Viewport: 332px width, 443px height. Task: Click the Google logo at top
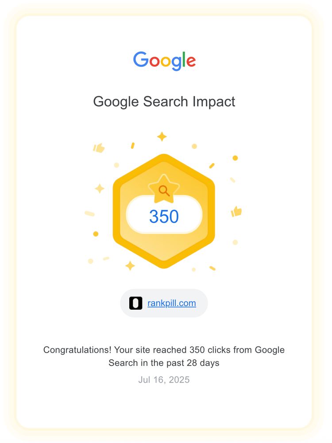click(164, 60)
